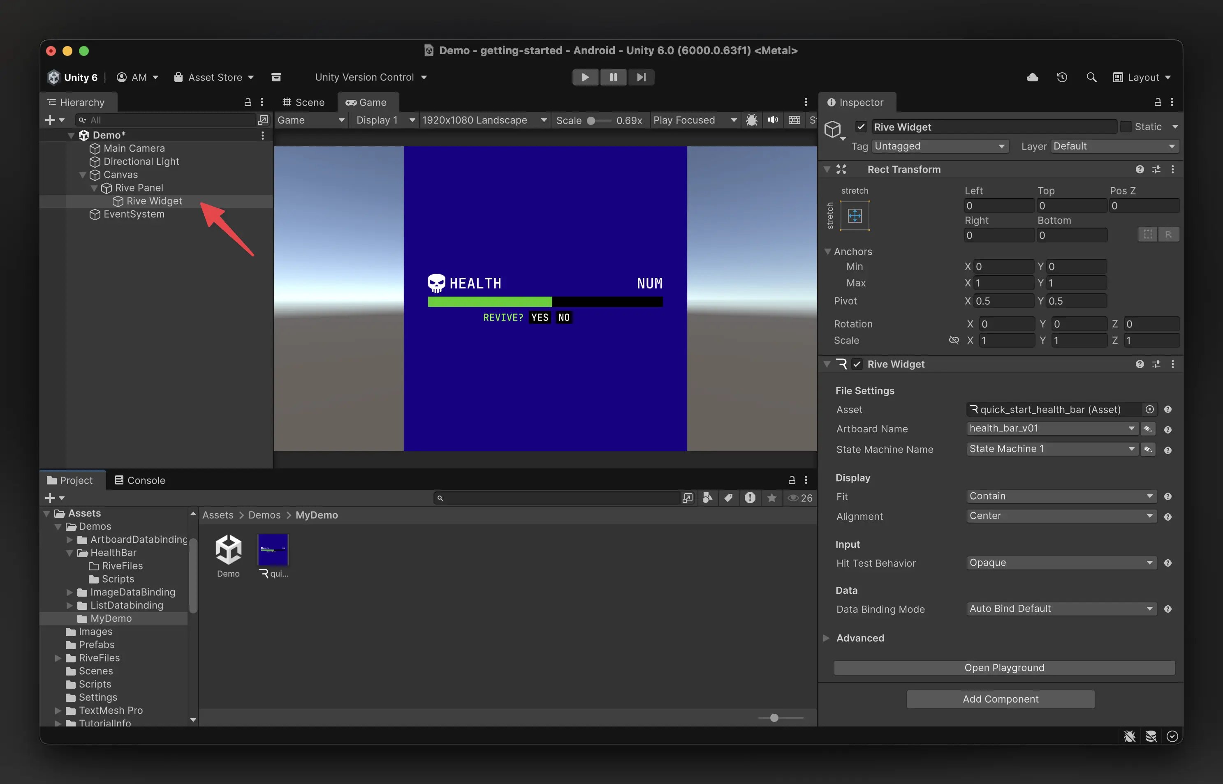Open the Artboard Name health_bar_v01 dropdown

(x=1052, y=428)
